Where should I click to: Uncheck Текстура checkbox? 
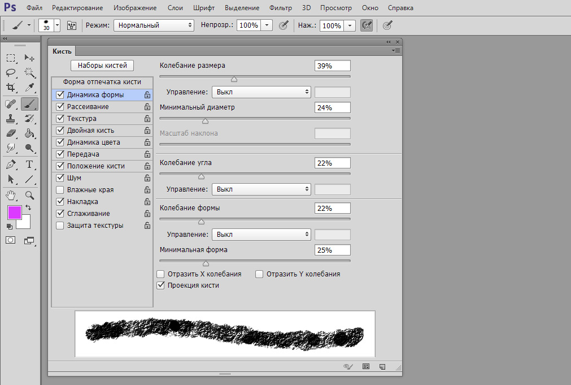(x=60, y=119)
